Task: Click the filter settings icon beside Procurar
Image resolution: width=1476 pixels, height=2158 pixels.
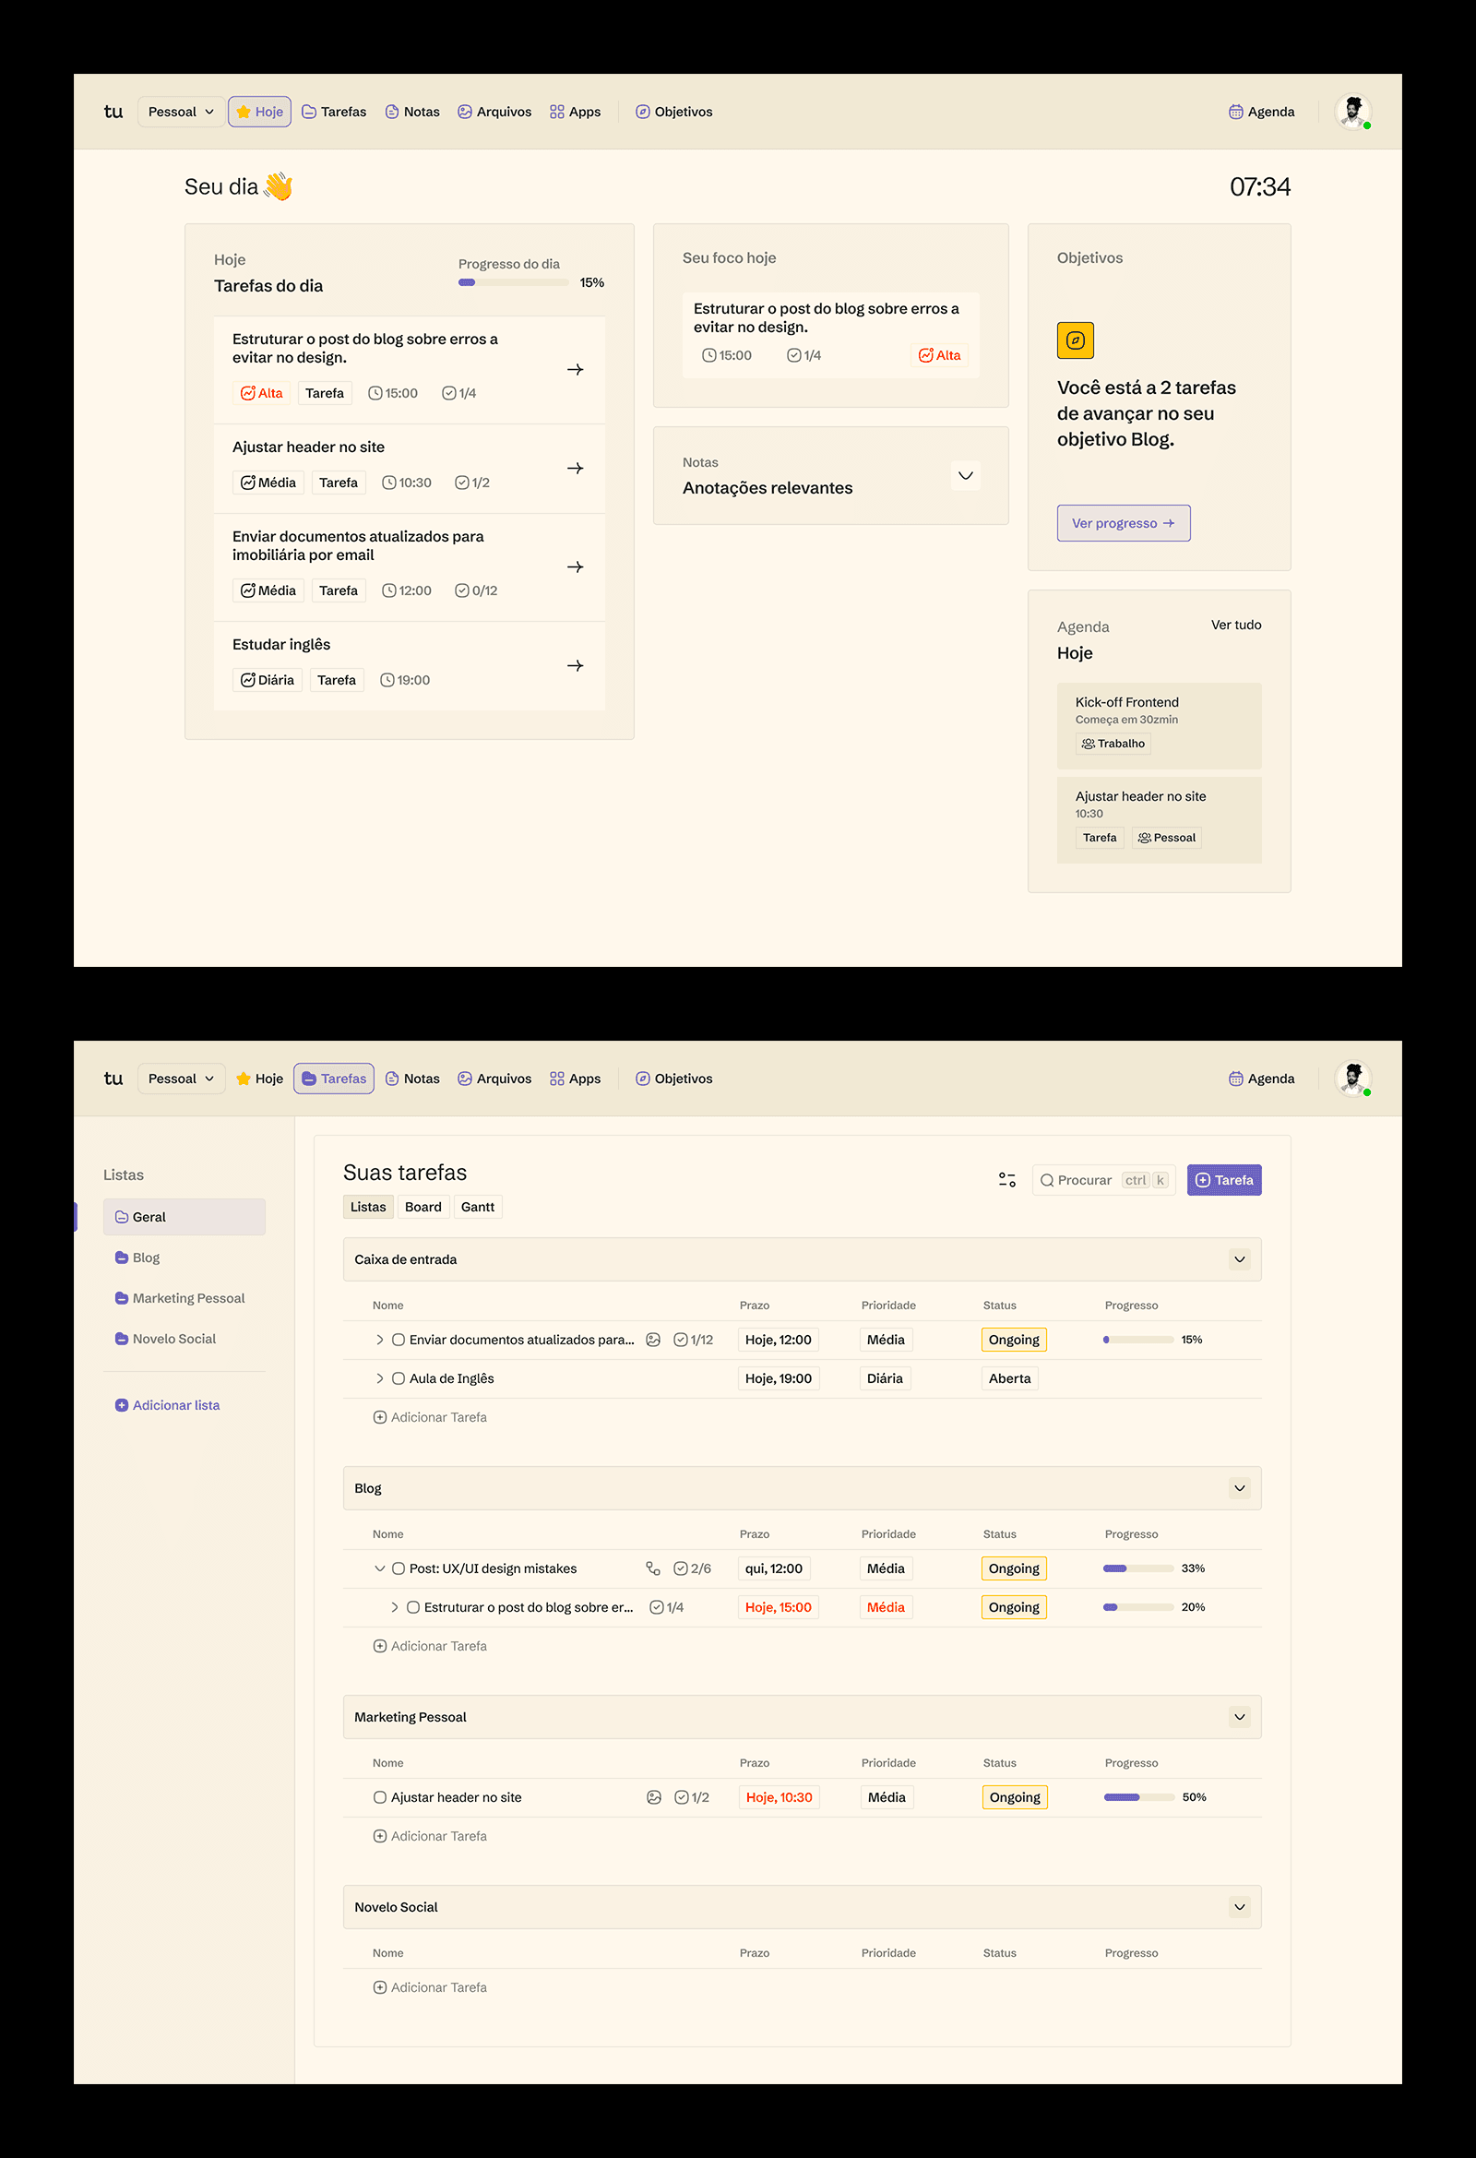Action: point(1007,1179)
